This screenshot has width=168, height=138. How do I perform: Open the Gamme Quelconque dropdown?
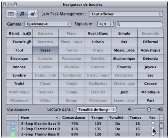point(48,24)
